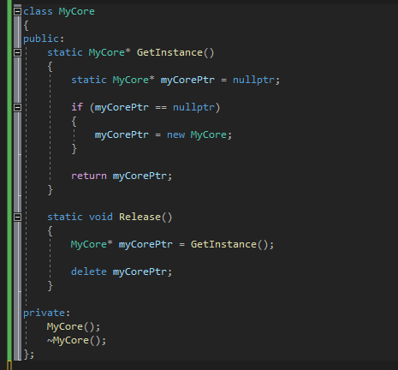Click the 'if' keyword

point(77,107)
